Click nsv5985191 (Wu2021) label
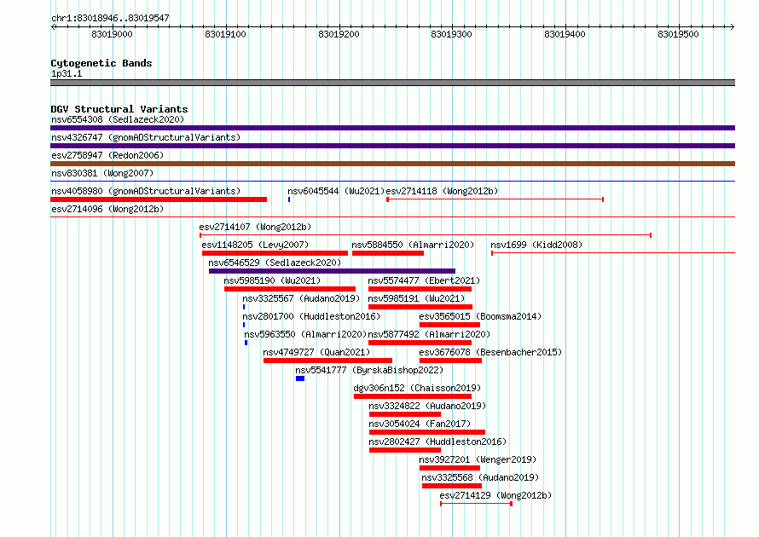The height and width of the screenshot is (537, 759). tap(416, 298)
